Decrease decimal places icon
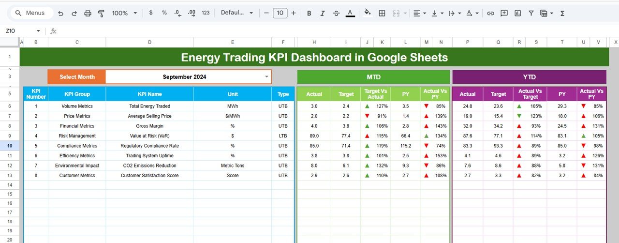Viewport: 619px width, 243px height. pyautogui.click(x=177, y=13)
